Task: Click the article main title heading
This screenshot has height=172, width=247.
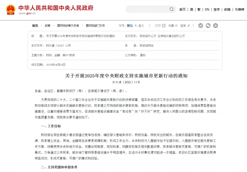Action: (x=126, y=76)
